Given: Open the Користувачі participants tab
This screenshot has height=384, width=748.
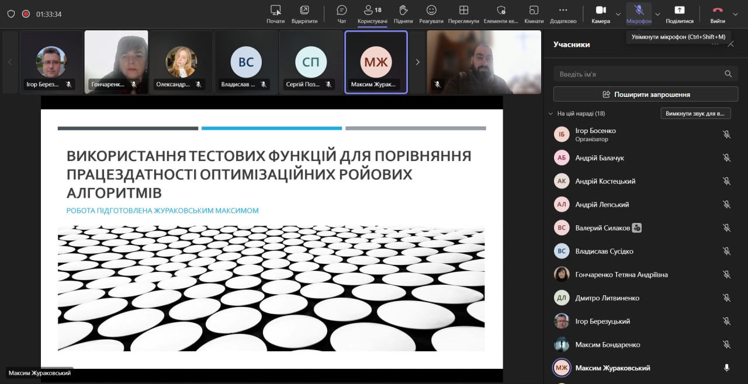Looking at the screenshot, I should (372, 13).
